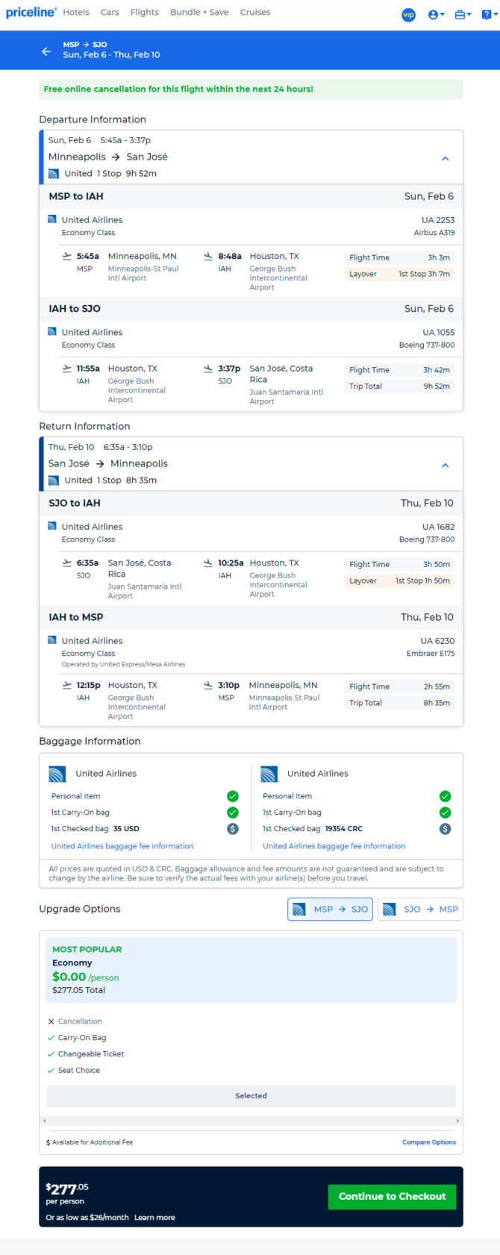
Task: Click Continue to Checkout
Action: click(x=392, y=1196)
